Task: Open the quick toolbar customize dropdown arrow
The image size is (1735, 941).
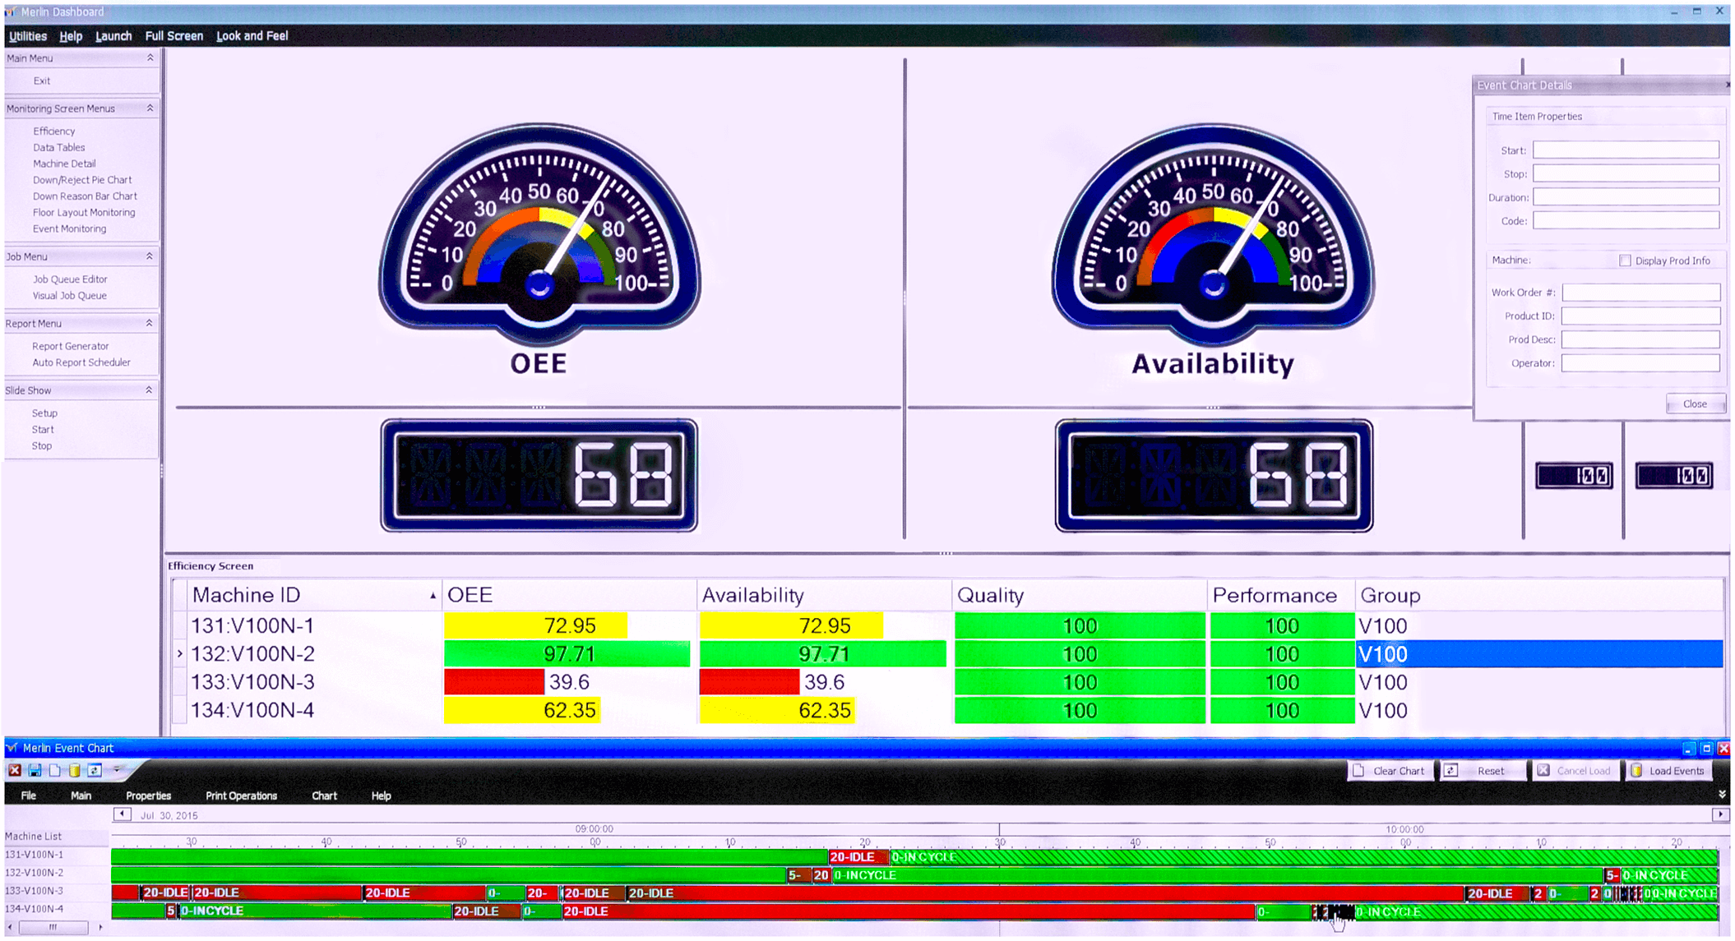Action: click(x=118, y=771)
